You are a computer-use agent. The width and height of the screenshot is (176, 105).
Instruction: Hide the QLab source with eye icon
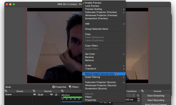pos(51,95)
